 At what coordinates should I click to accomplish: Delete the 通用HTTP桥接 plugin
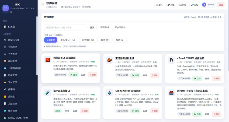tap(216, 114)
